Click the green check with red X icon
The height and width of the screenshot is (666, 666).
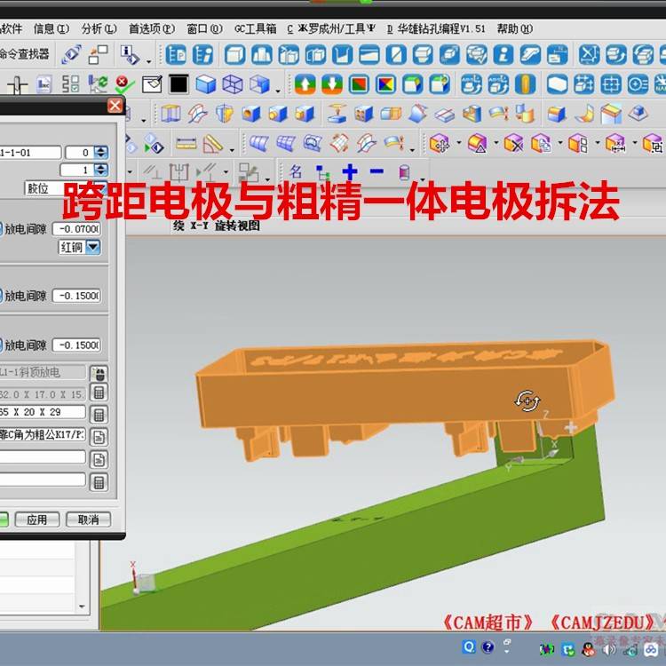tap(124, 84)
